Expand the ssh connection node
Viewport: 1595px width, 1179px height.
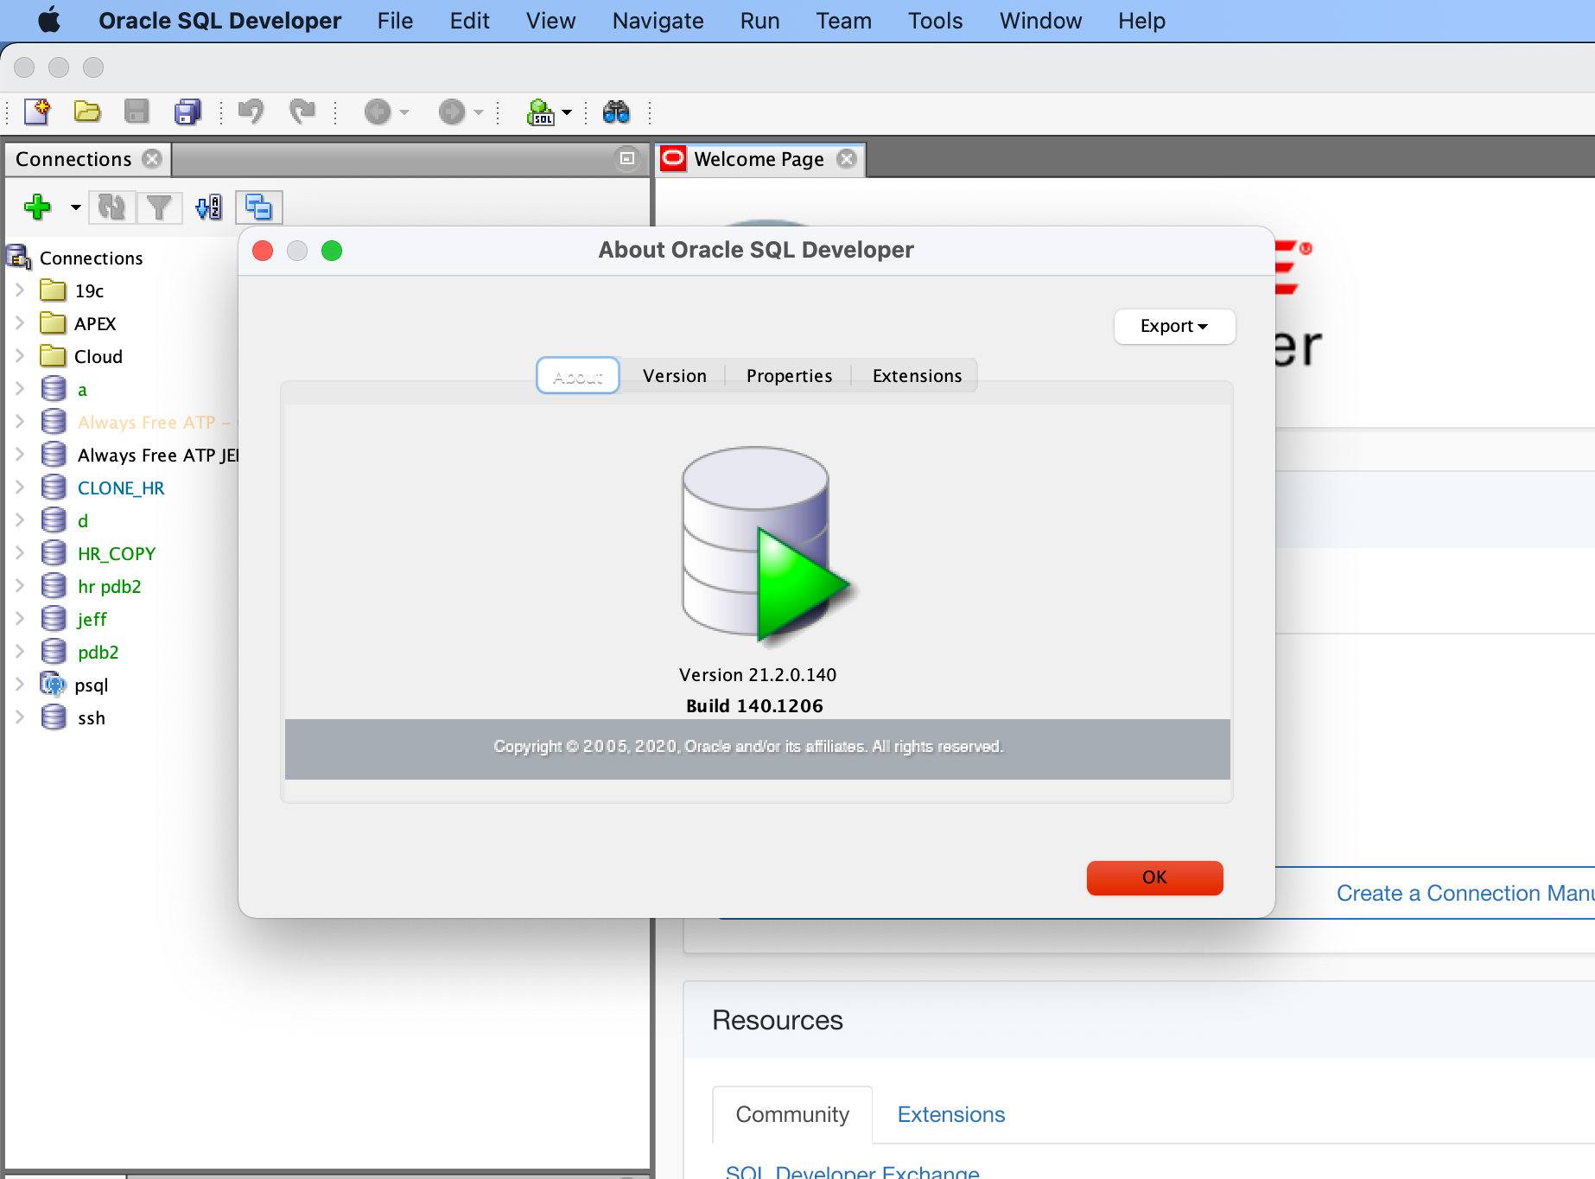click(x=20, y=717)
